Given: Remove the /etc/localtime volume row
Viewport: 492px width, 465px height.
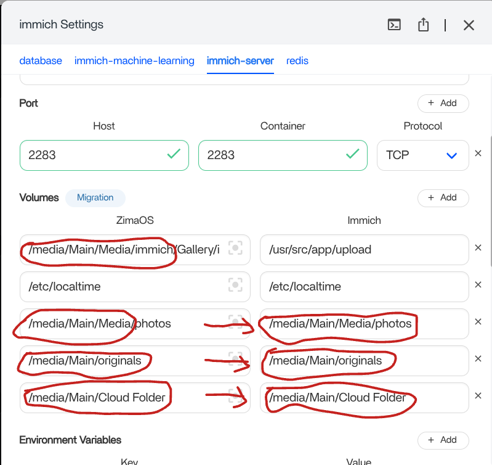Looking at the screenshot, I should (x=478, y=284).
